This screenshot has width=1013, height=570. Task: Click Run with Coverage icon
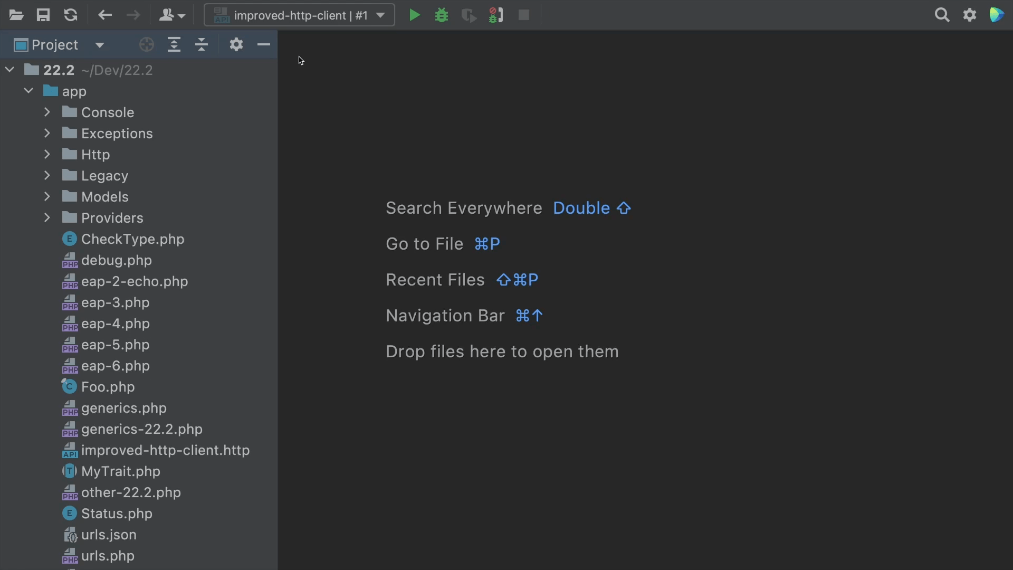pyautogui.click(x=469, y=15)
